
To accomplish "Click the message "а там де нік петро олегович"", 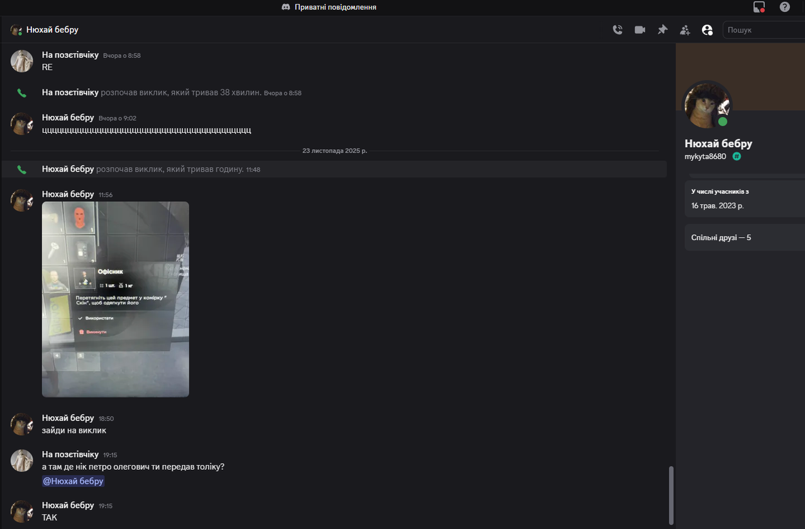I will [x=133, y=467].
